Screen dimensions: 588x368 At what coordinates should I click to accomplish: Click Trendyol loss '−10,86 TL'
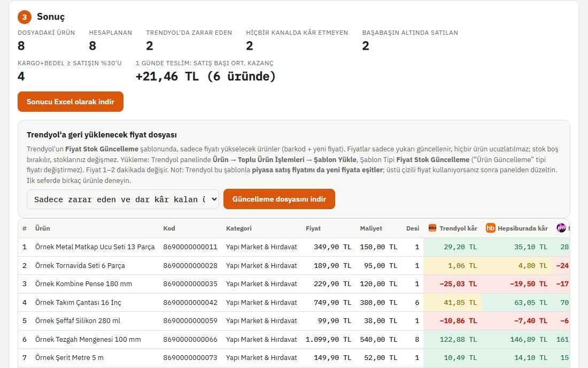coord(458,321)
